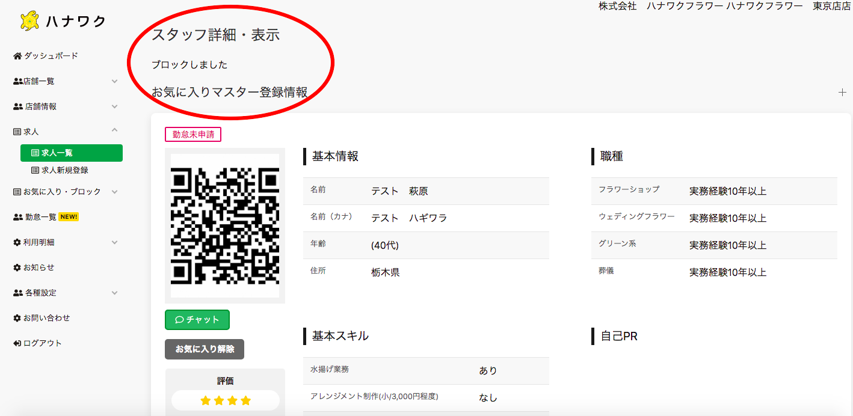The image size is (853, 416).
Task: Click the people icon next to 各種設定
Action: (x=18, y=293)
